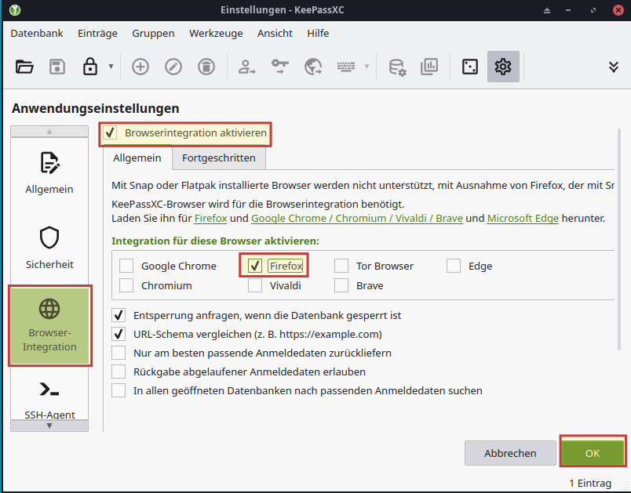Click the add new entry icon
Screen dimensions: 631x493
140,67
